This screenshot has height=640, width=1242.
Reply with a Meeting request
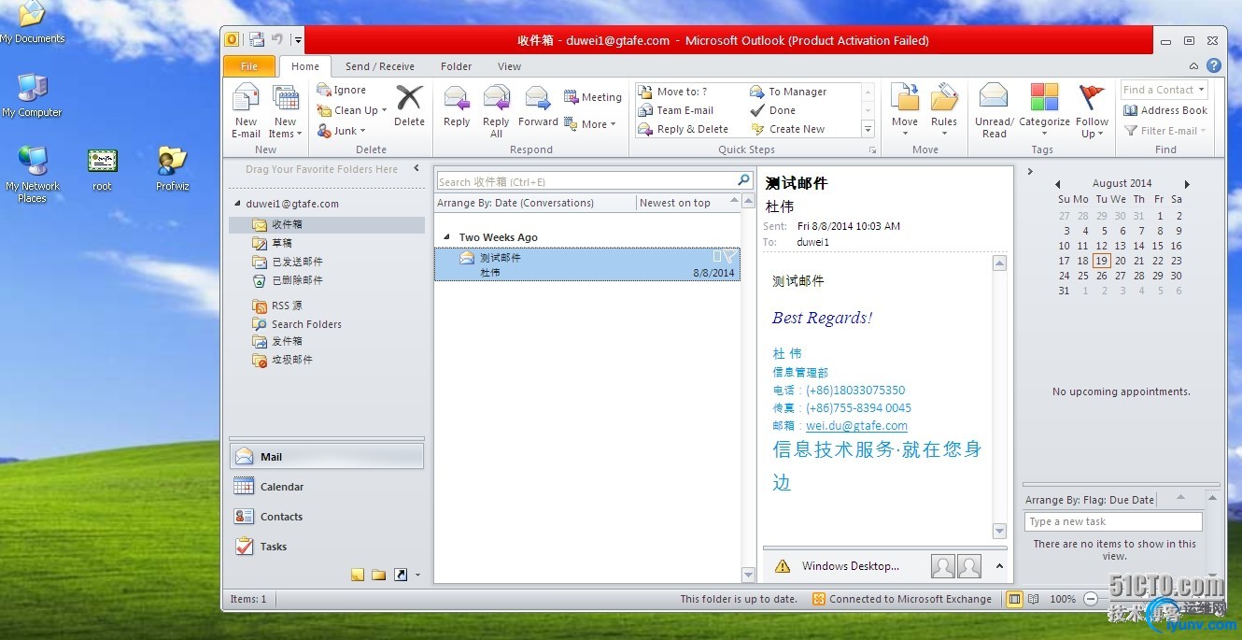coord(592,97)
